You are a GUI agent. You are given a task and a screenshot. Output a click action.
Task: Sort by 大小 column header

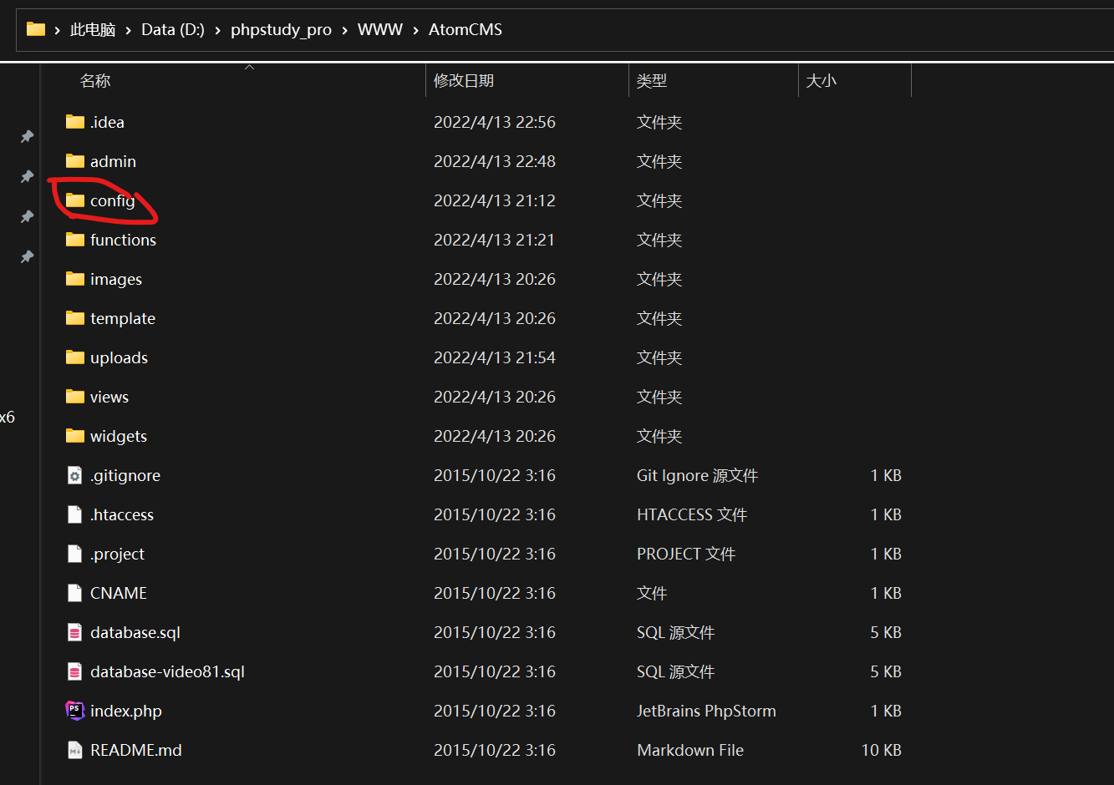821,81
